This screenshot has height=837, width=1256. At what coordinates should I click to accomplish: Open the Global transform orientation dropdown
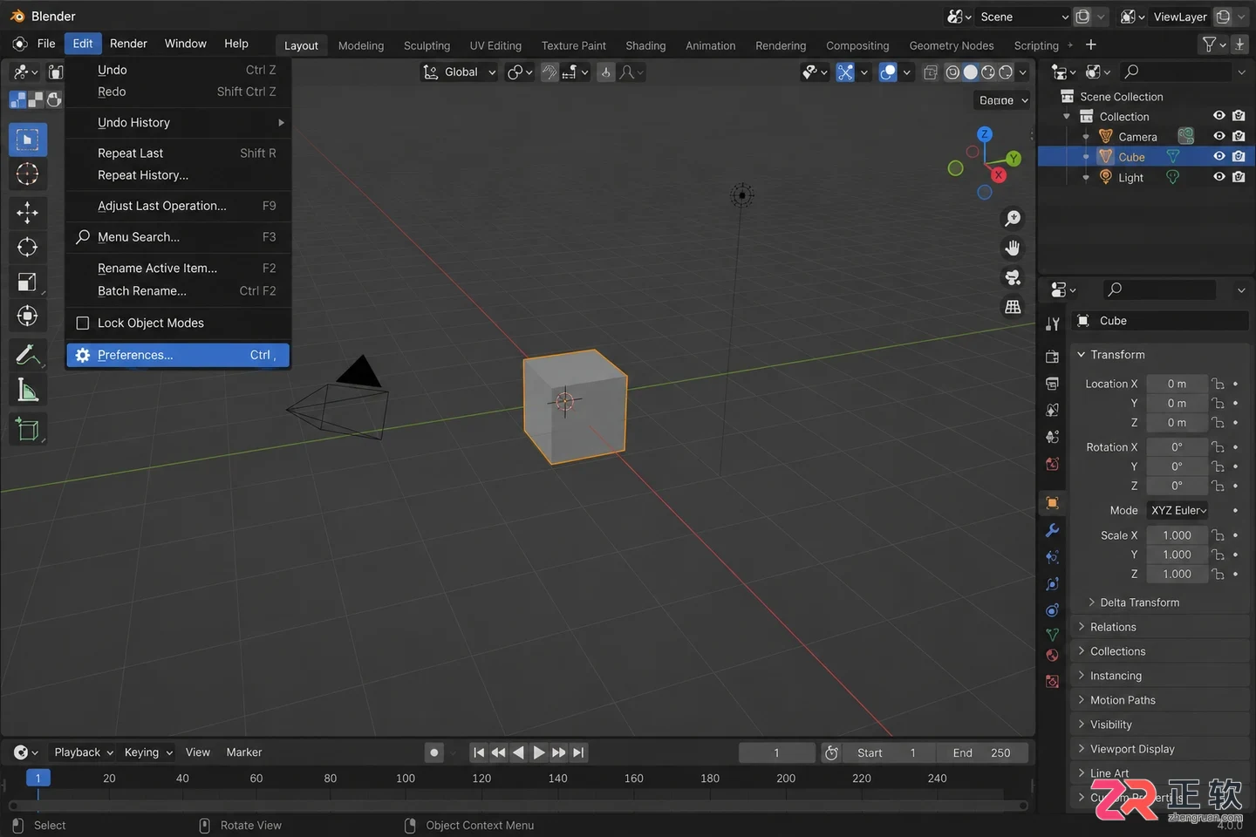[x=461, y=72]
